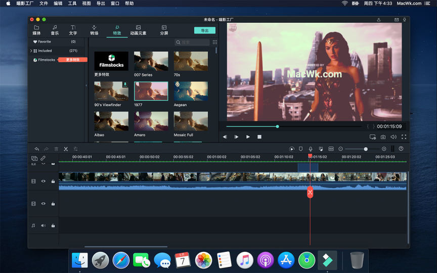Click the delete trash icon in timeline toolbar
Viewport: 437px width, 273px height.
click(x=56, y=149)
